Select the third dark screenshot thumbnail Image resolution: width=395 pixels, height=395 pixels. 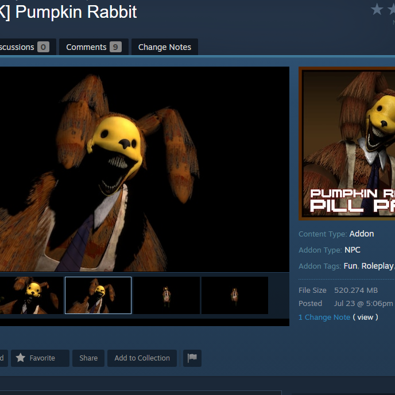click(x=166, y=295)
